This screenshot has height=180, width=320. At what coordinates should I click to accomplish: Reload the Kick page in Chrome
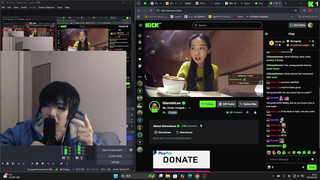point(151,10)
